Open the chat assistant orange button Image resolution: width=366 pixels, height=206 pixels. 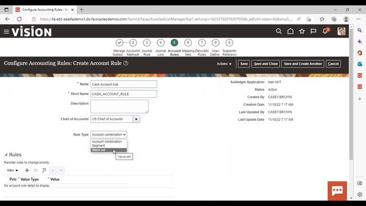[x=337, y=191]
